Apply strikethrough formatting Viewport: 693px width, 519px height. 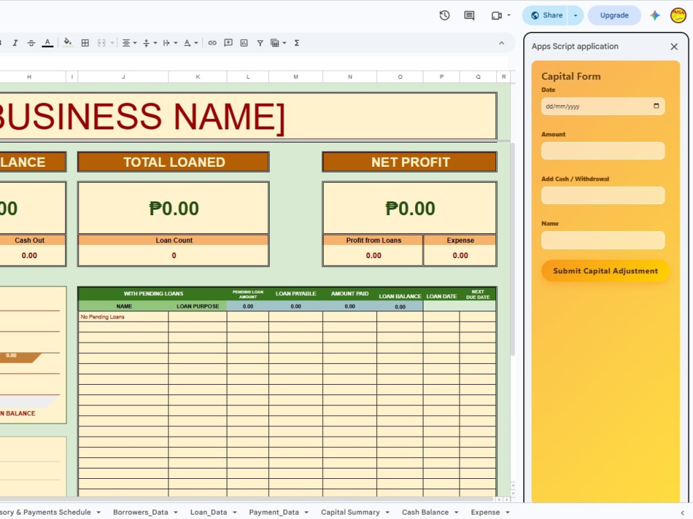click(x=31, y=43)
